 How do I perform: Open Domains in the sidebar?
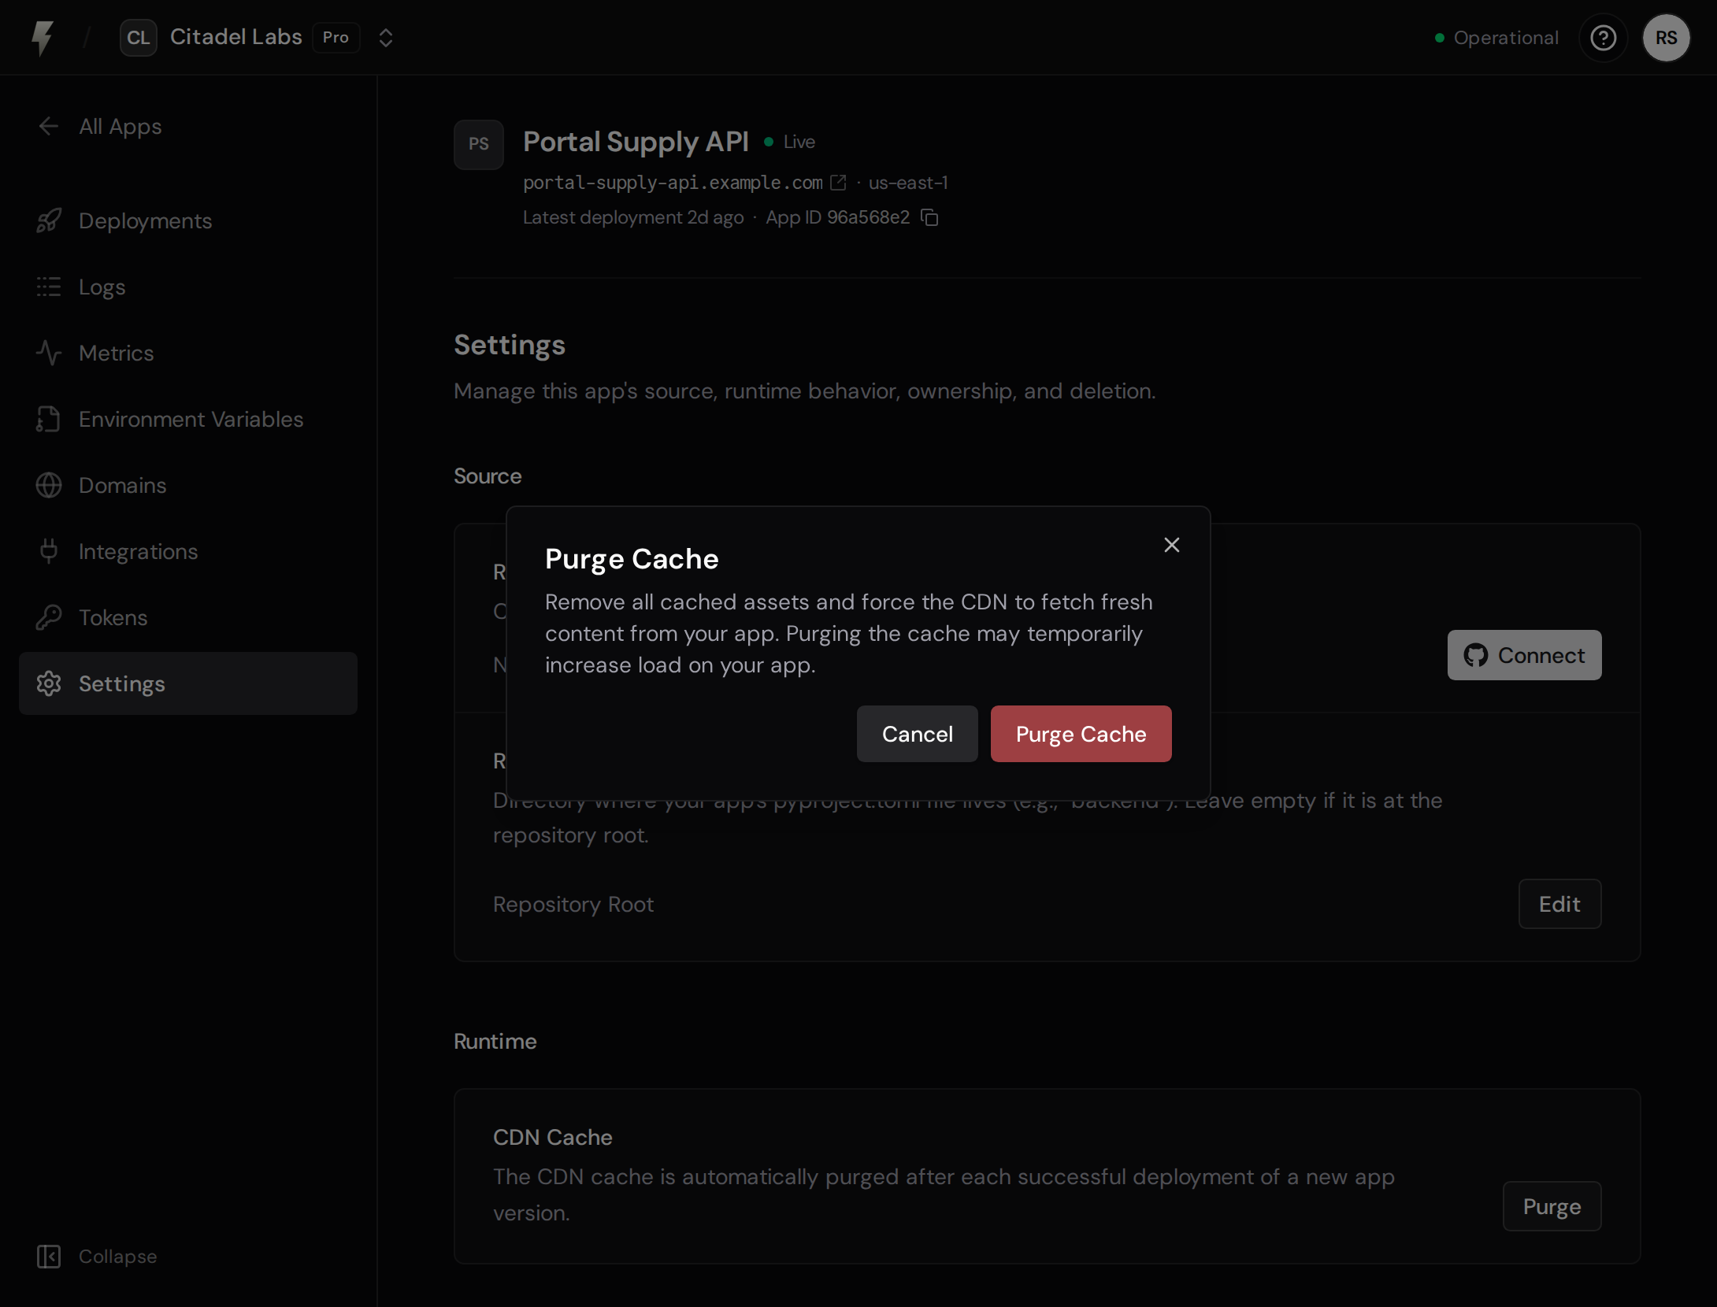pos(188,485)
